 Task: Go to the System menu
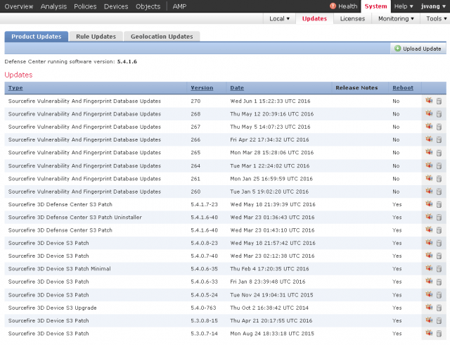[x=375, y=6]
